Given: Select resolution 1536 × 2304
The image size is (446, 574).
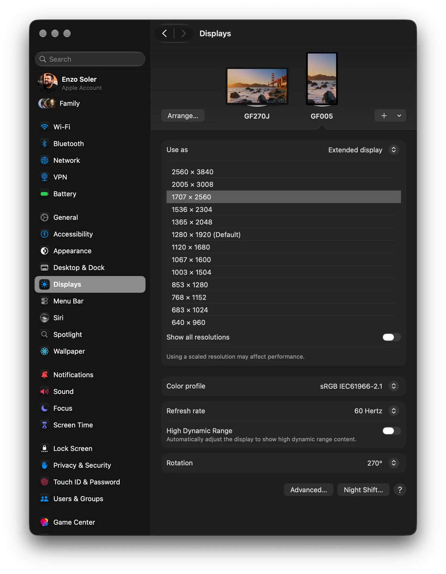Looking at the screenshot, I should [284, 210].
